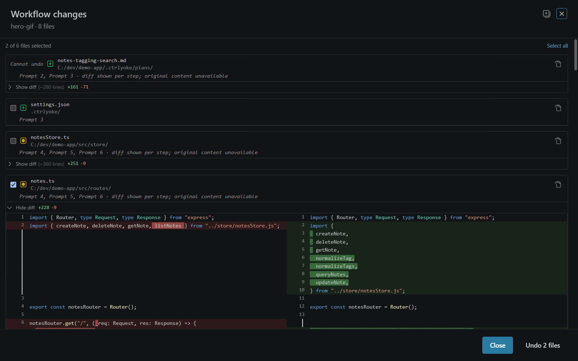Copy path icon for notesStore.ts
This screenshot has width=578, height=361.
558,141
